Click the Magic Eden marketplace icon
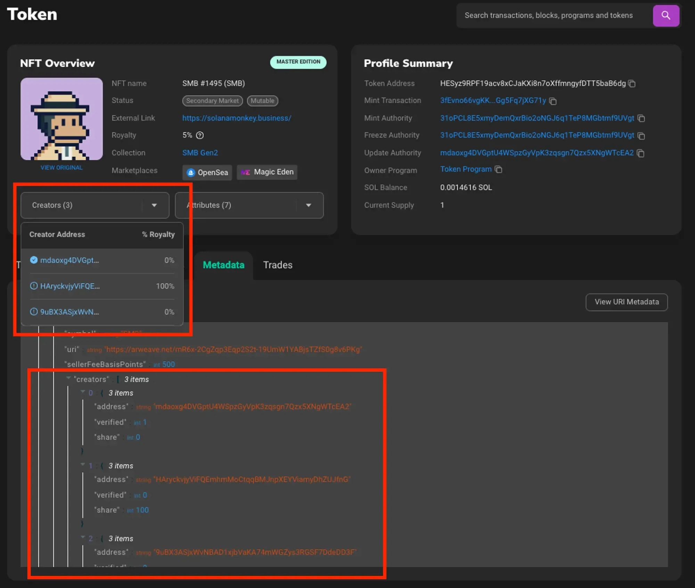 point(245,171)
